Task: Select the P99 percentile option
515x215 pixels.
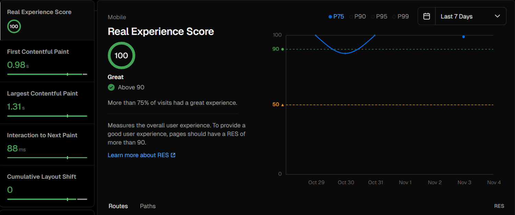Action: tap(401, 16)
